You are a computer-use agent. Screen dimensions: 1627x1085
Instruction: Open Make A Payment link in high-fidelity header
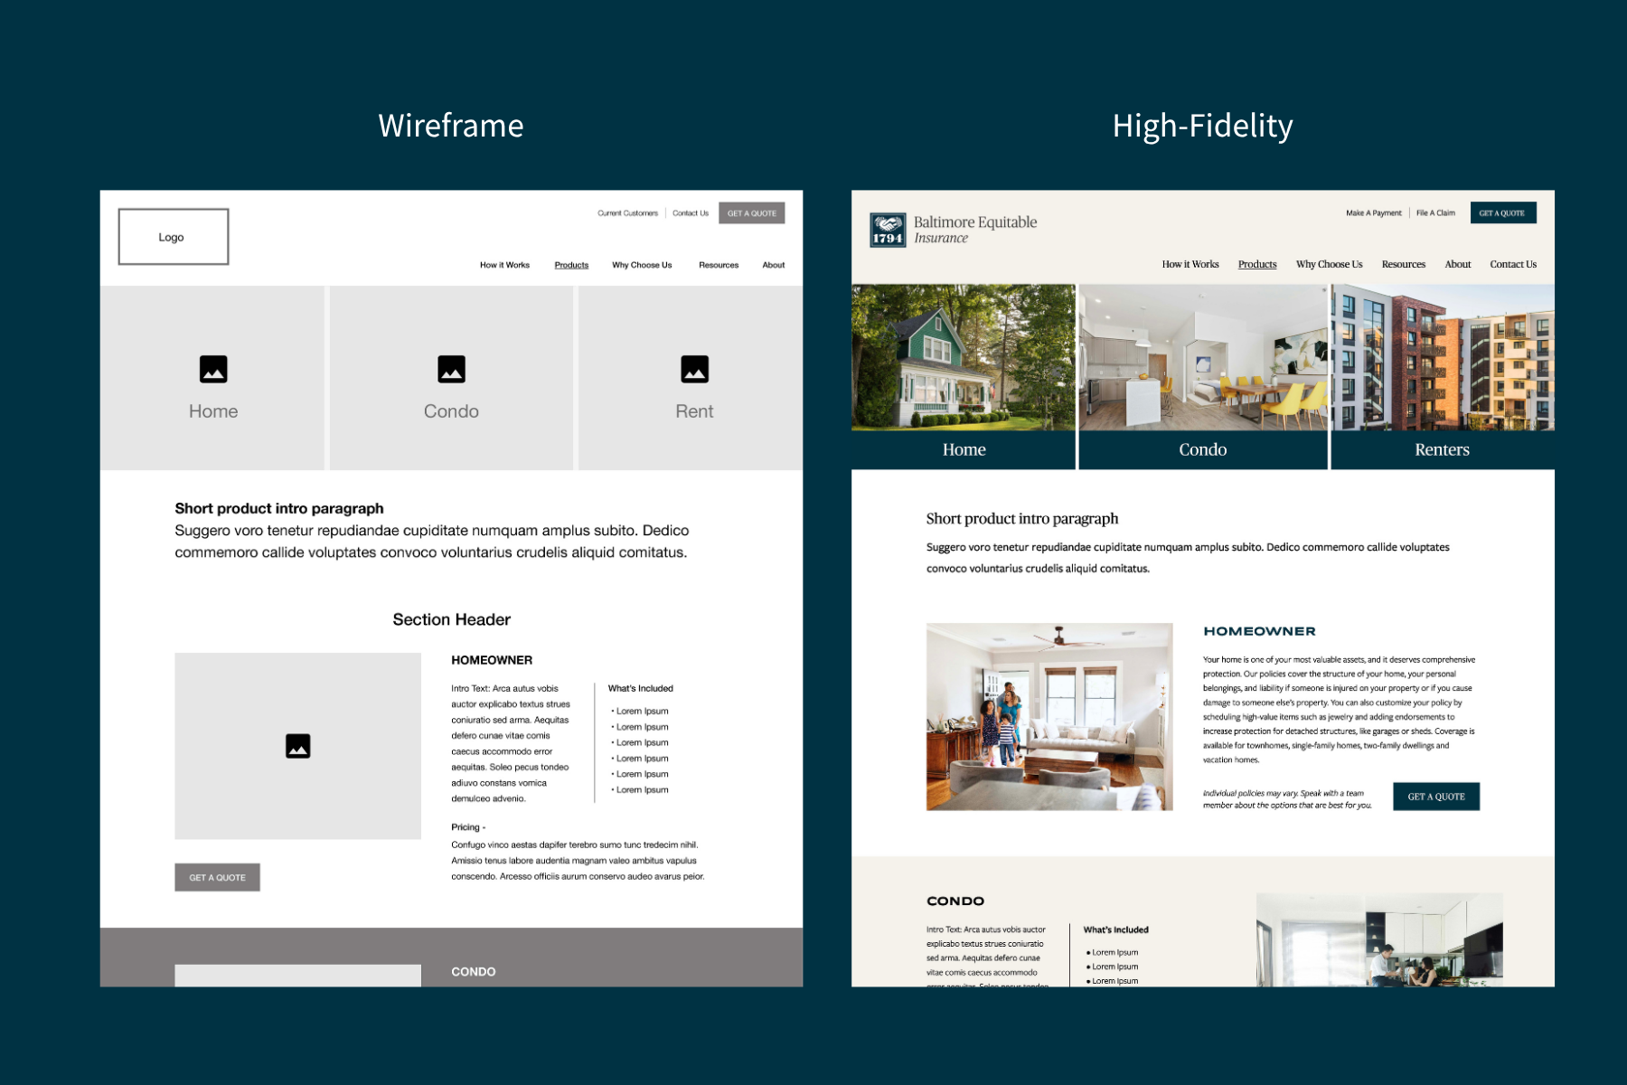1373,213
